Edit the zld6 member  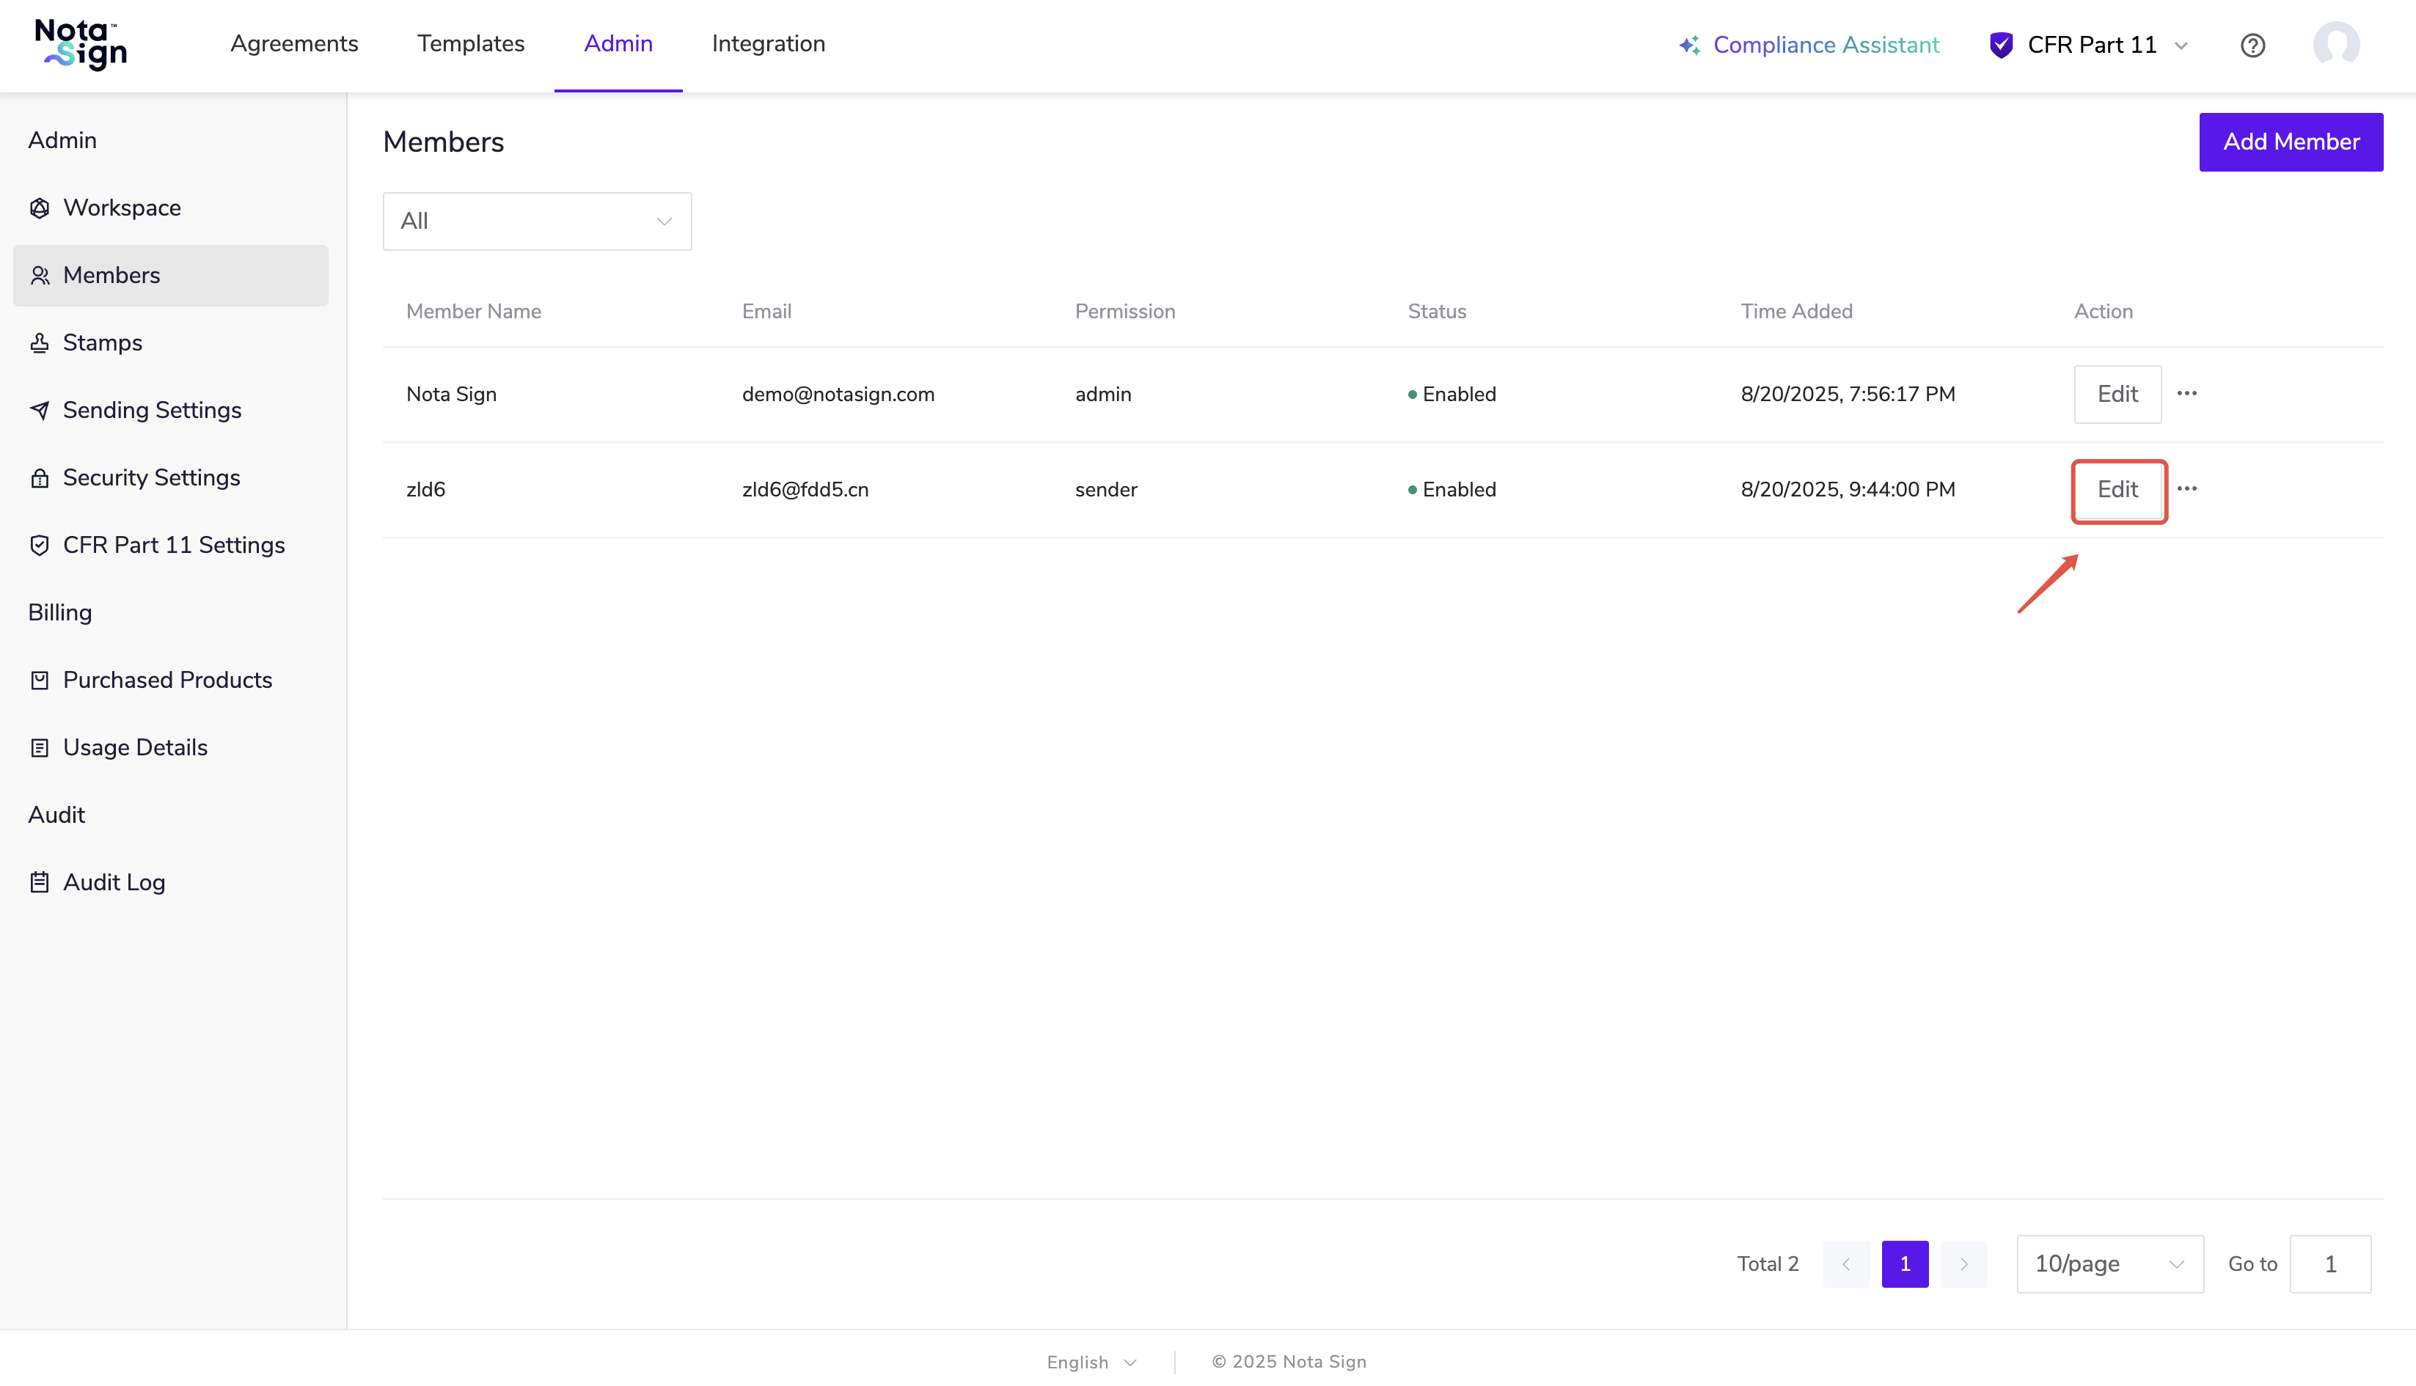[x=2117, y=489]
